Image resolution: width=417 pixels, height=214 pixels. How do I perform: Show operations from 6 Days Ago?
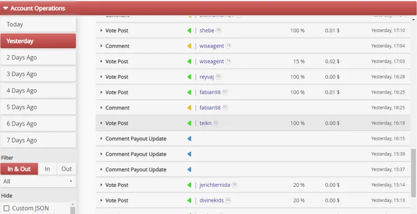(38, 124)
